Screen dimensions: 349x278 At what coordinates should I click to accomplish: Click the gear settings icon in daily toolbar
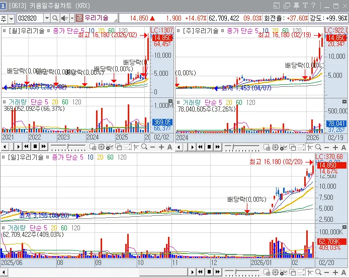[x=275, y=272]
